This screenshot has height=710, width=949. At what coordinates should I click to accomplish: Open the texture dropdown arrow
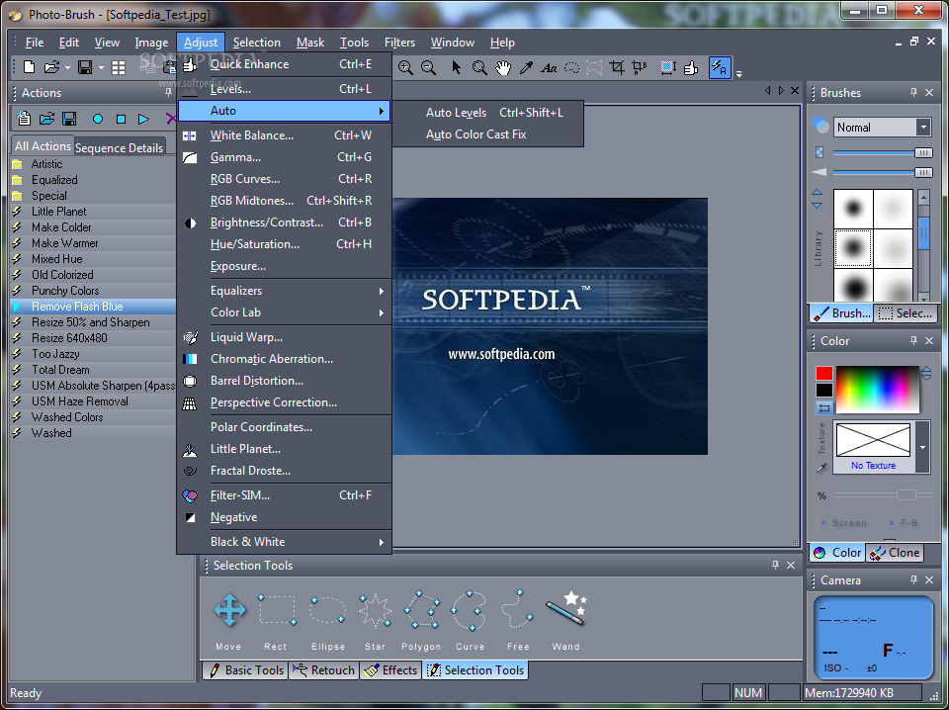(x=922, y=447)
